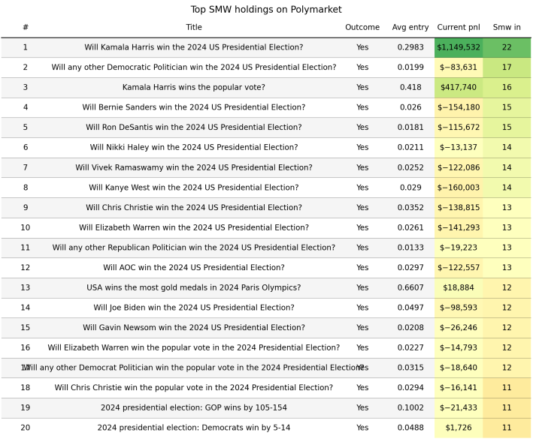Select the AOC election row title

(x=194, y=268)
